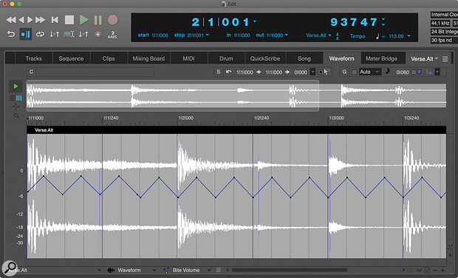458x278 pixels.
Task: Select the blue vertical bars beat tool
Action: [18, 98]
